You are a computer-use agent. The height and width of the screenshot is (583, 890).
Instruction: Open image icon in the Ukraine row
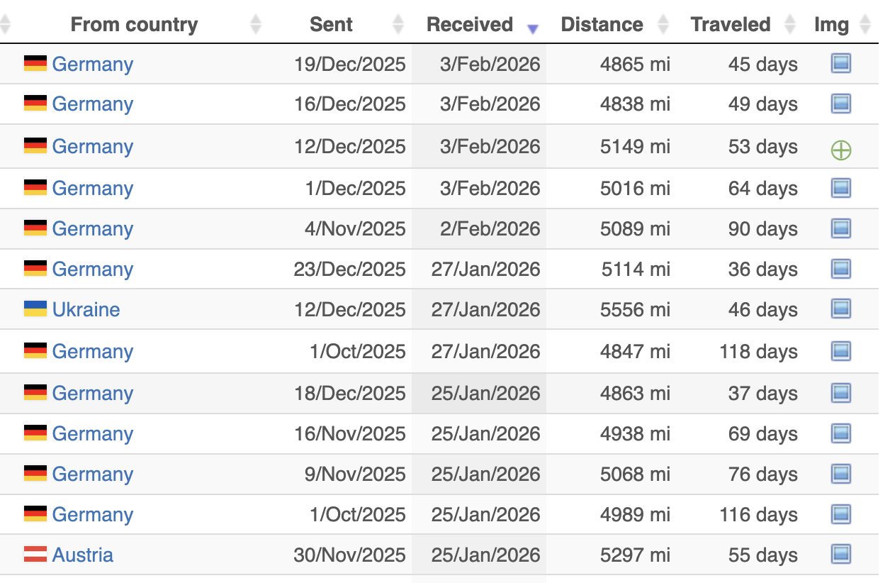[840, 309]
